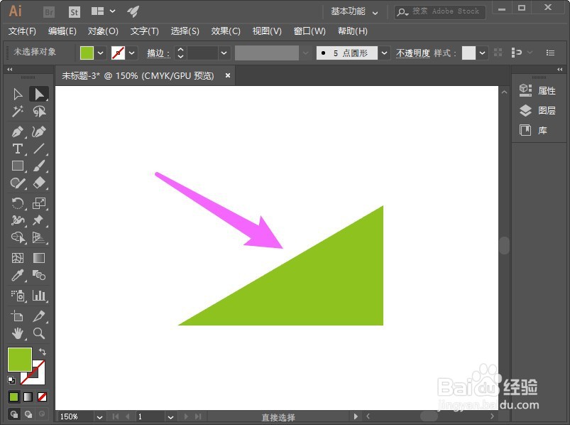Open the 属性 panel
This screenshot has width=570, height=425.
(x=537, y=90)
